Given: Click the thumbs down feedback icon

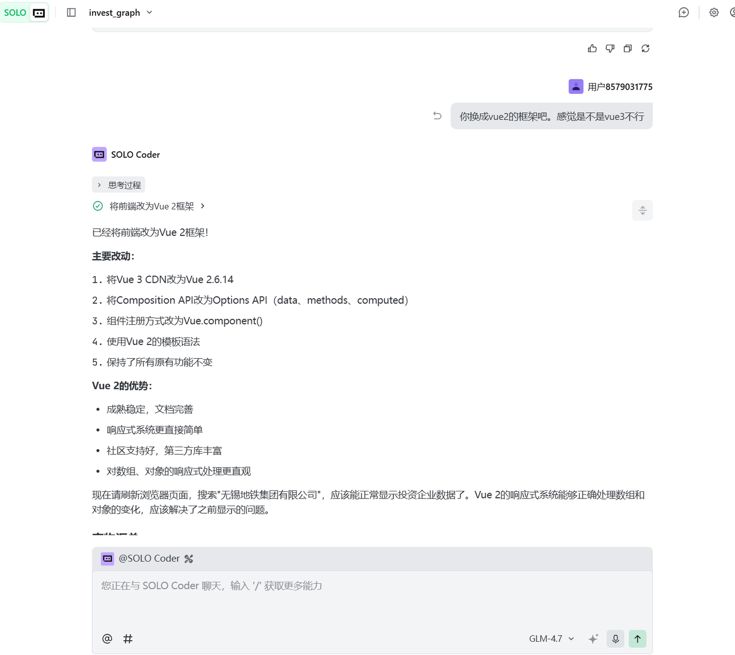Looking at the screenshot, I should [x=610, y=48].
